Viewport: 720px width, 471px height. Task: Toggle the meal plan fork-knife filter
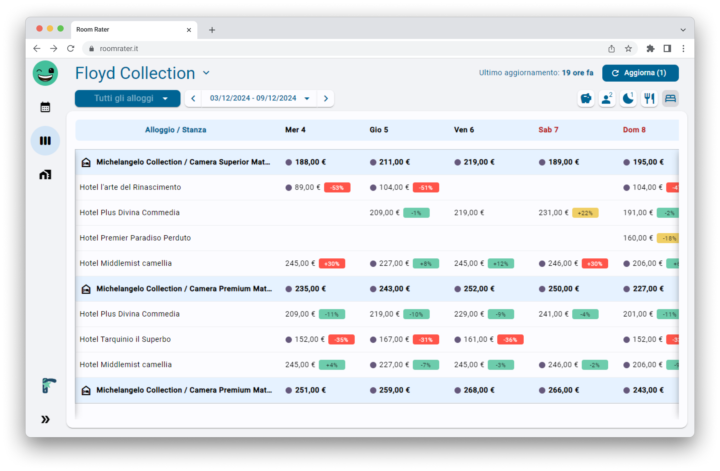coord(649,98)
